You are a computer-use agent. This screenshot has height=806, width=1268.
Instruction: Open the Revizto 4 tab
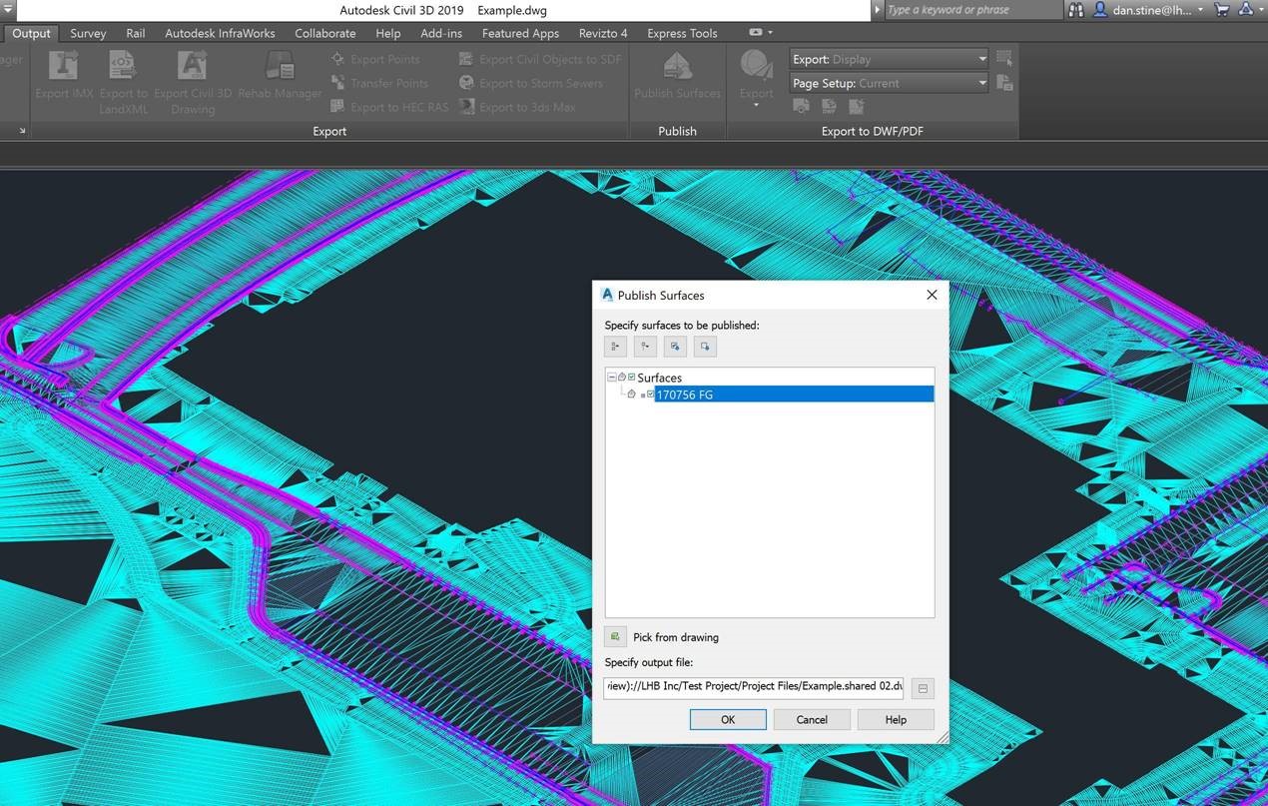[x=603, y=33]
